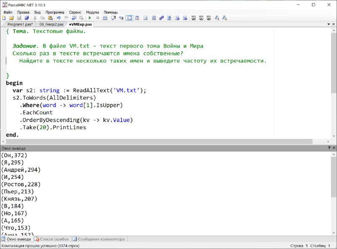Toggle the highlighted output window toolbar icon
This screenshot has height=249, width=337.
point(129,18)
